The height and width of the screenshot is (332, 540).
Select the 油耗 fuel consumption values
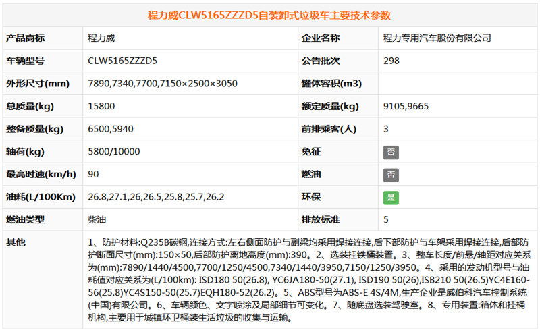click(156, 198)
